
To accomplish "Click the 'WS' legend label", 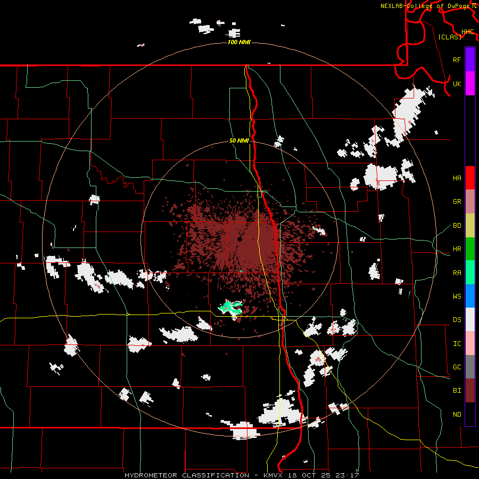I will [x=457, y=296].
